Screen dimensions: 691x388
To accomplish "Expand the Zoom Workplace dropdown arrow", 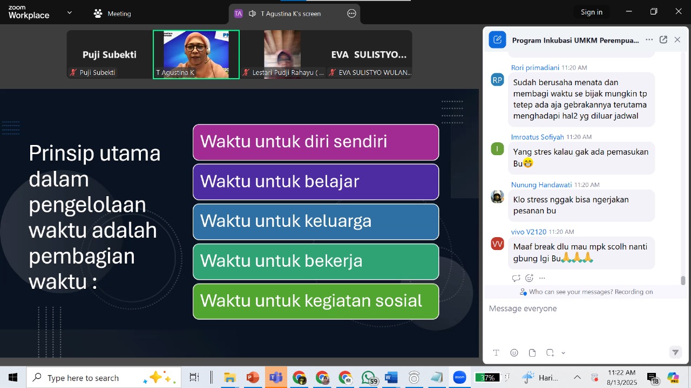I will click(x=69, y=13).
